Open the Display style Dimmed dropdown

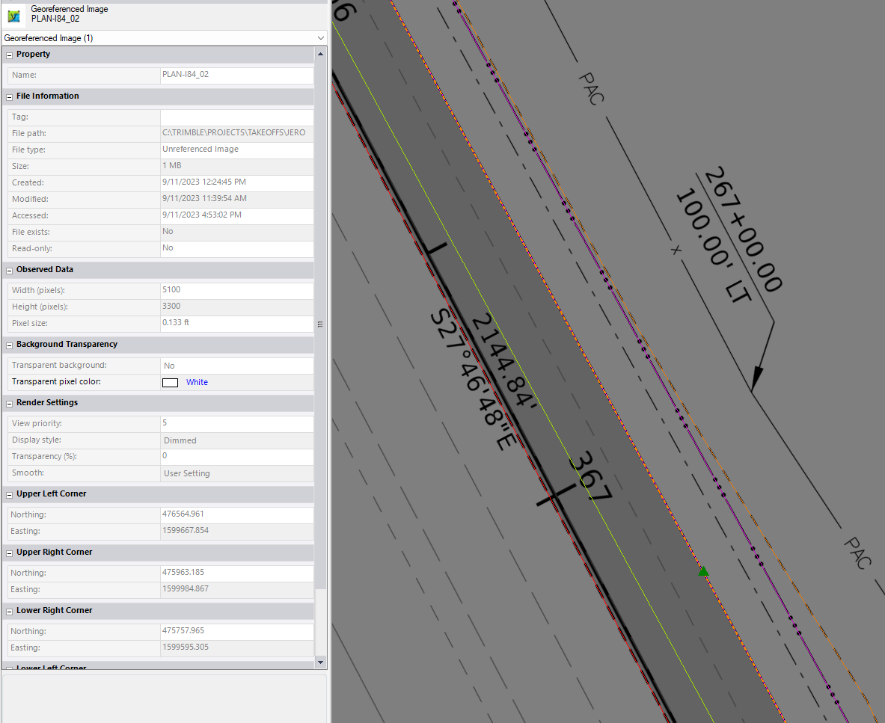point(237,440)
